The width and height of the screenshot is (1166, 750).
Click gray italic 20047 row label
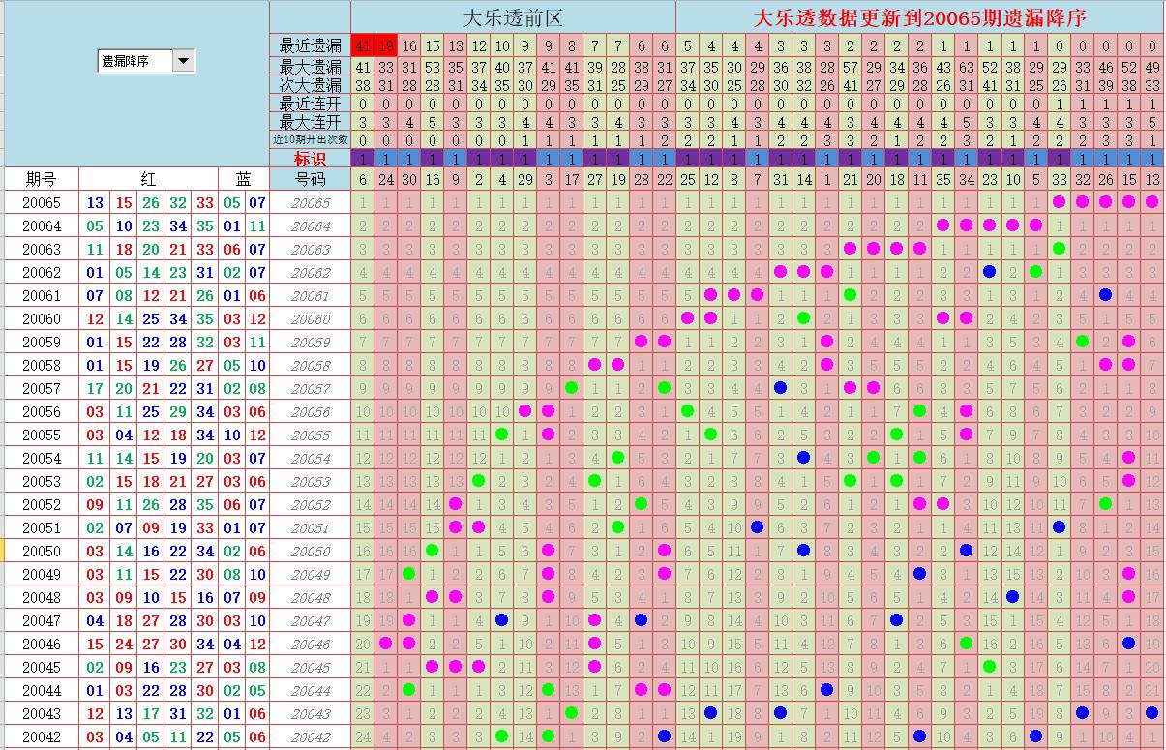pos(310,621)
